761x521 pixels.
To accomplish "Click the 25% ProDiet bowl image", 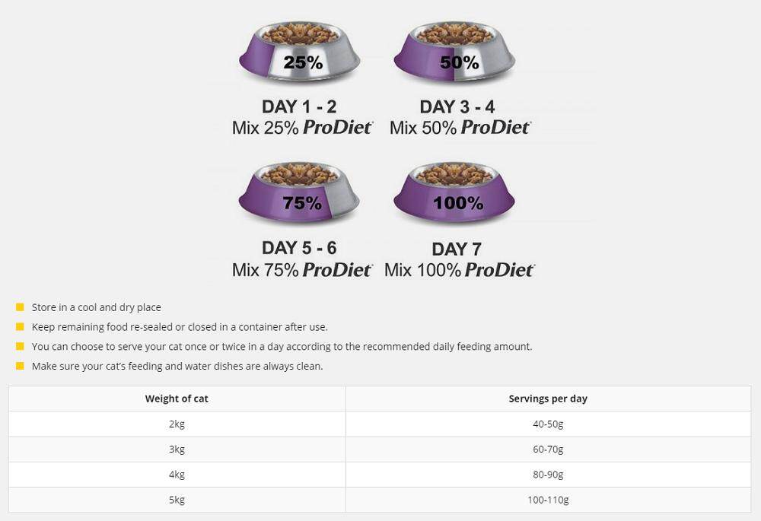I will 299,53.
